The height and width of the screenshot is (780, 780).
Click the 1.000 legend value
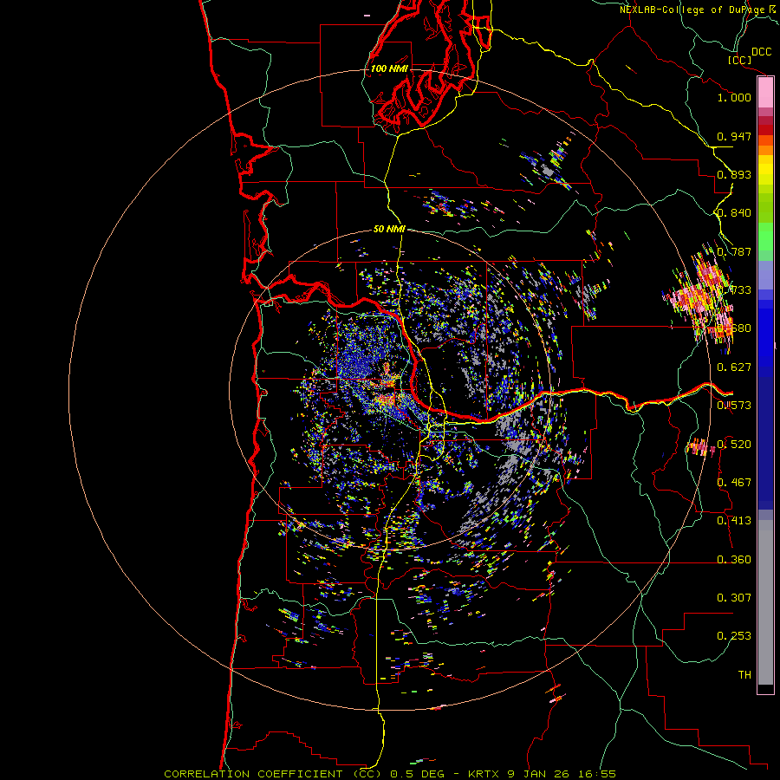tap(734, 97)
